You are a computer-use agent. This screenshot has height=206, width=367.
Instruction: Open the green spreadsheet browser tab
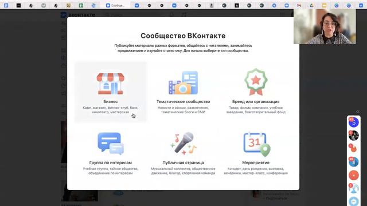81,5
